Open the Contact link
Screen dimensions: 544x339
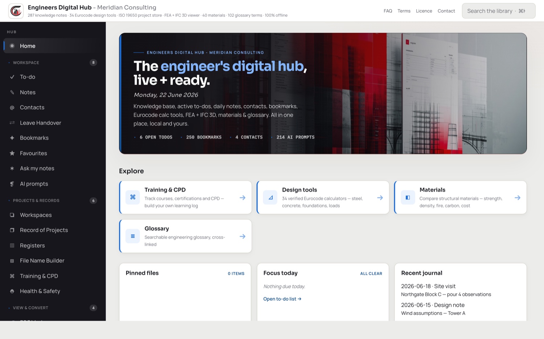[446, 11]
